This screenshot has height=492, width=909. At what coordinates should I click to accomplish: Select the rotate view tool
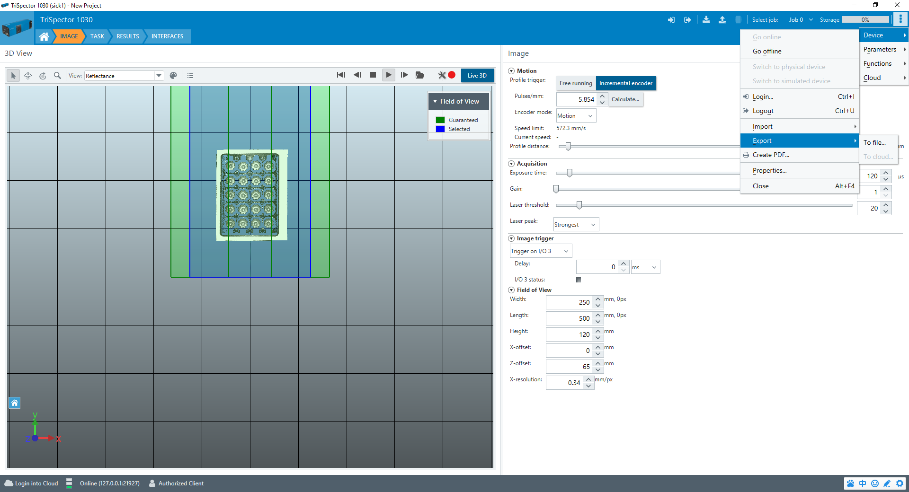pyautogui.click(x=43, y=76)
